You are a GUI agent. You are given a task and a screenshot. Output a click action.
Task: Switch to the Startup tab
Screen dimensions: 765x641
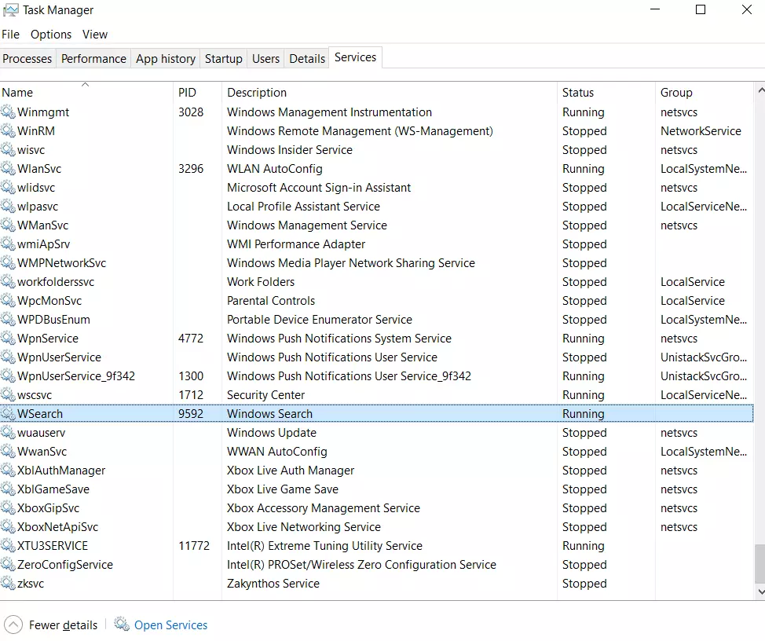pos(223,59)
